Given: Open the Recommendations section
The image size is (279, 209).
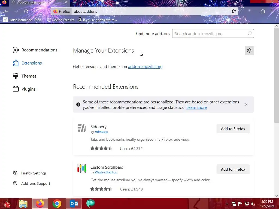Looking at the screenshot, I should (35, 50).
